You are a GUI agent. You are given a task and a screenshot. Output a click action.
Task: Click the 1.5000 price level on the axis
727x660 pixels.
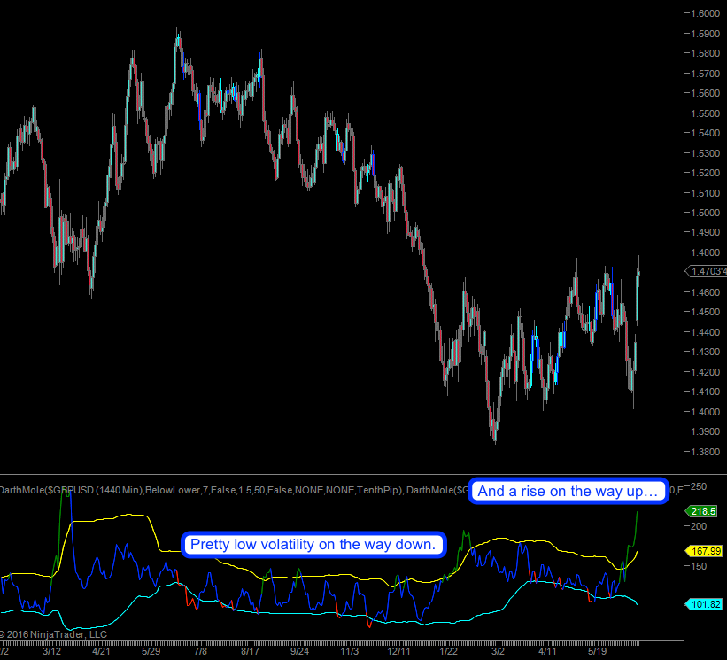(x=707, y=213)
